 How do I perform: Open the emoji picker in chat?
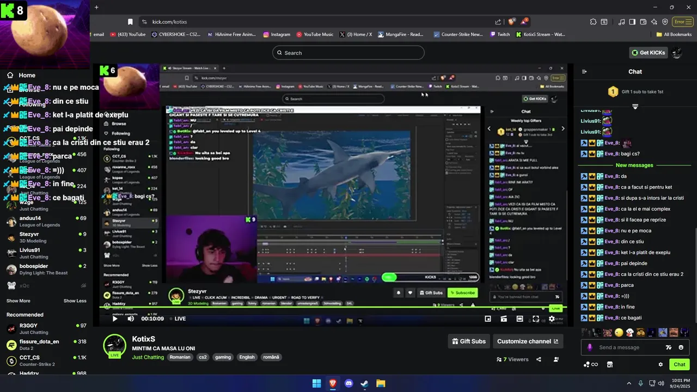click(x=681, y=347)
